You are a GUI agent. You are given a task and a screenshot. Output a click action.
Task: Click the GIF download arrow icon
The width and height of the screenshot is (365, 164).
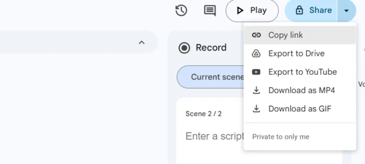coord(256,109)
